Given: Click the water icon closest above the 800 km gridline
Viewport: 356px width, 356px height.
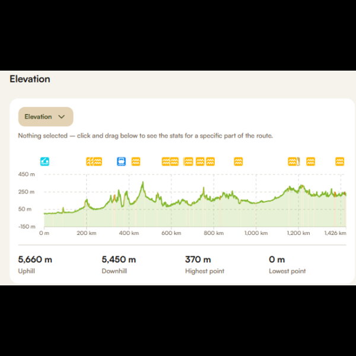Looking at the screenshot, I should click(x=210, y=161).
